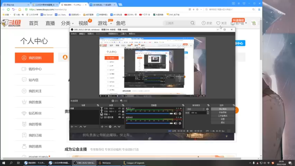
Task: Open microphone audio settings gear in mixer
Action: click(180, 114)
